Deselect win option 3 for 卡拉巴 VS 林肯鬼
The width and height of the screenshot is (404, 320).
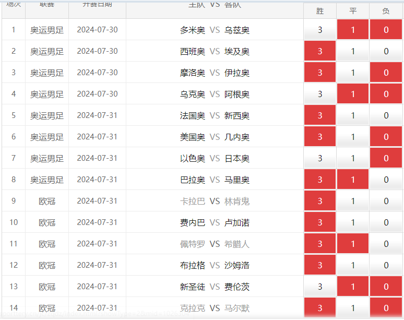pyautogui.click(x=320, y=200)
